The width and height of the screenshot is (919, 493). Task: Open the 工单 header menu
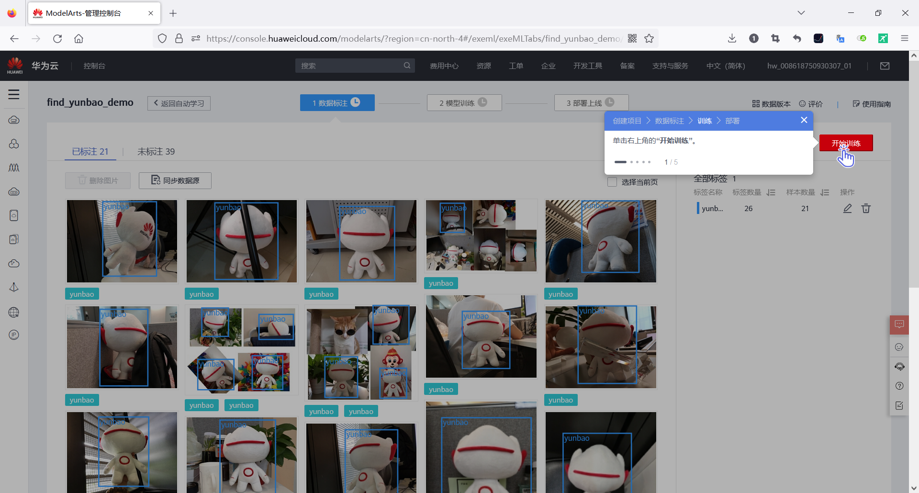[516, 66]
